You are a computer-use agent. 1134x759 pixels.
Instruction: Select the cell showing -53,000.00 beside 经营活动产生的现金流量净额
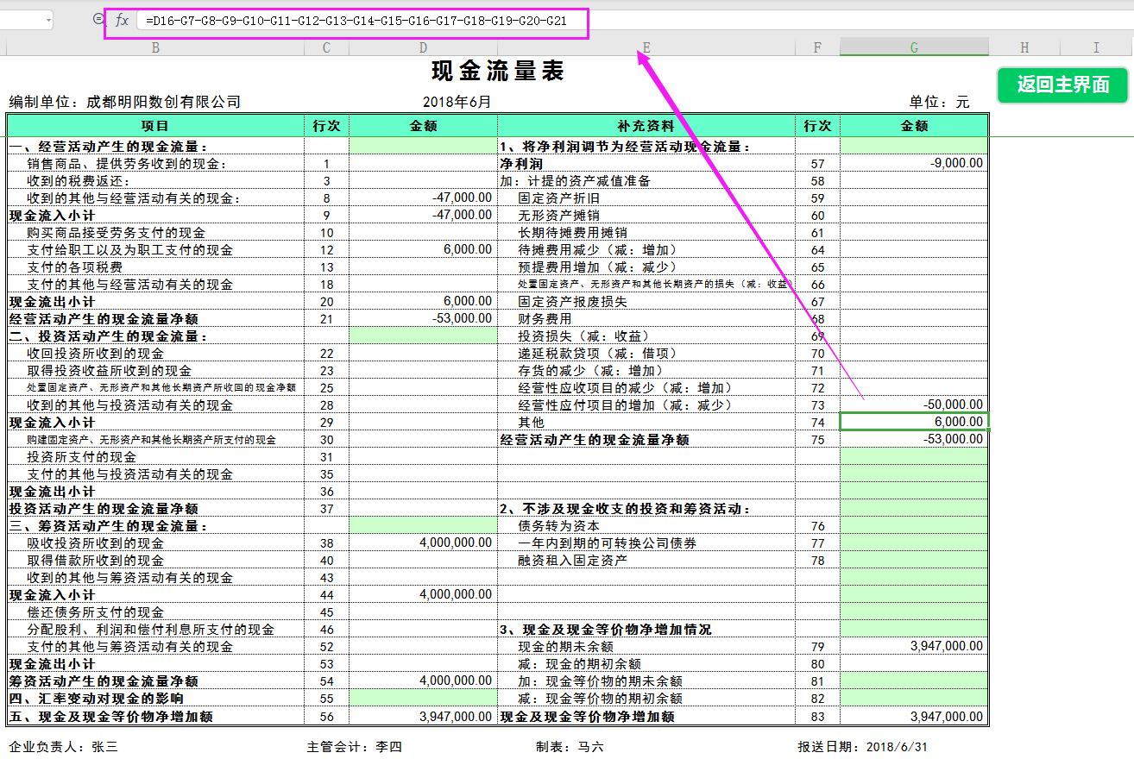pos(423,318)
